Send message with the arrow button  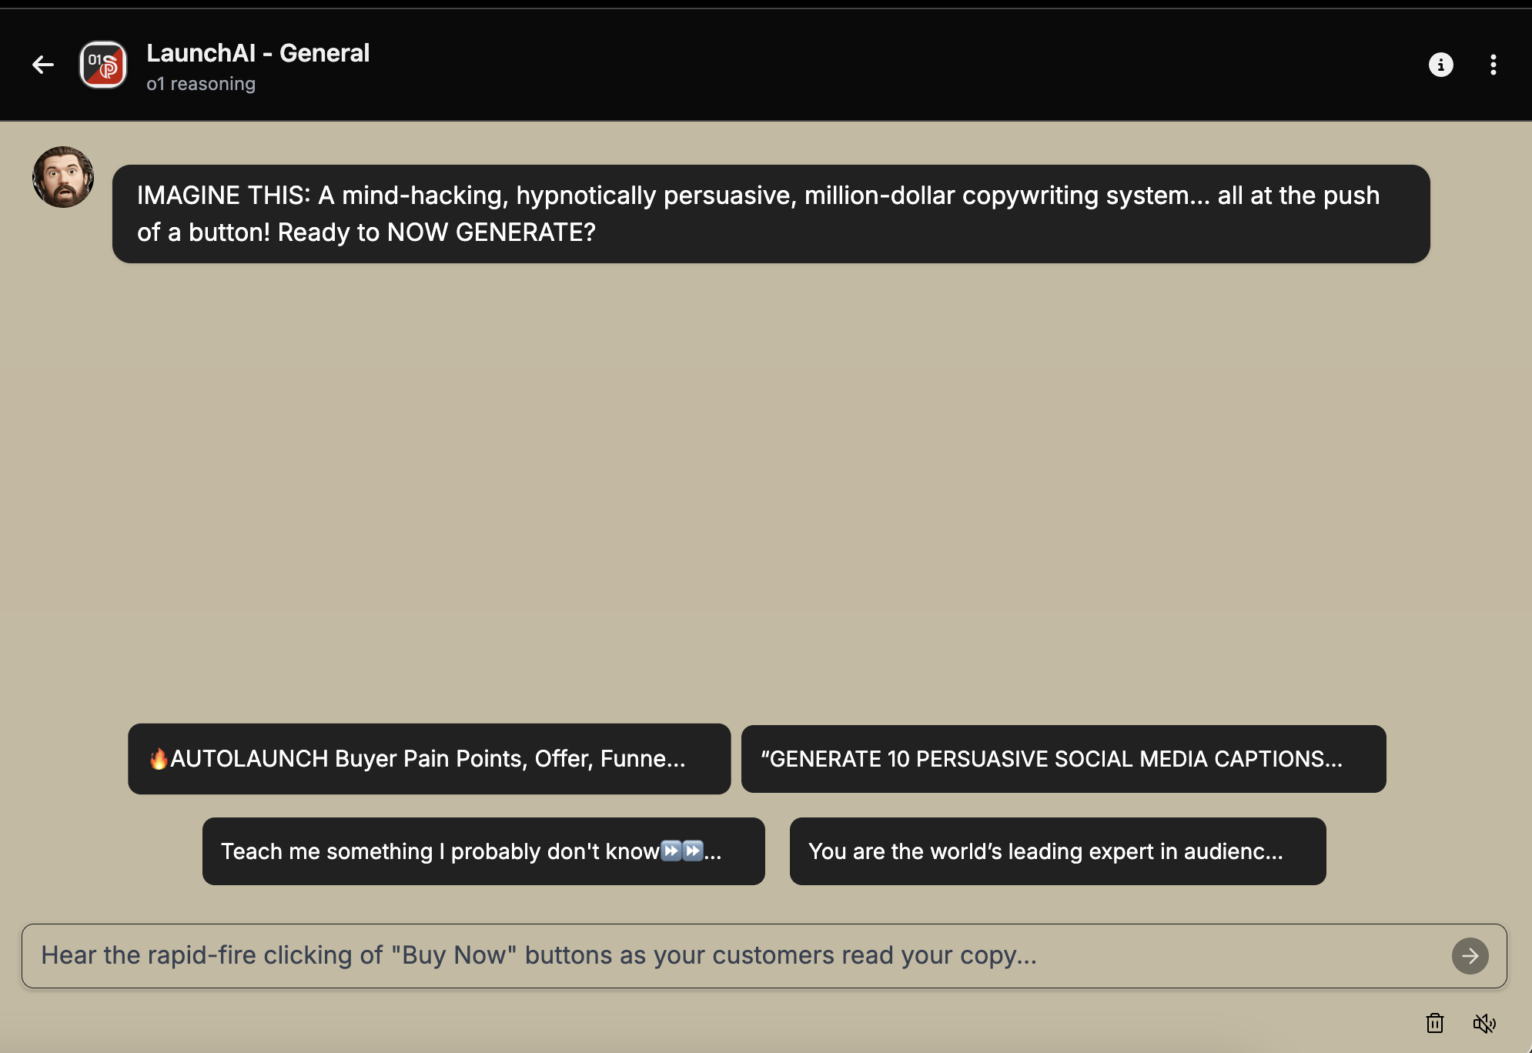(x=1470, y=956)
